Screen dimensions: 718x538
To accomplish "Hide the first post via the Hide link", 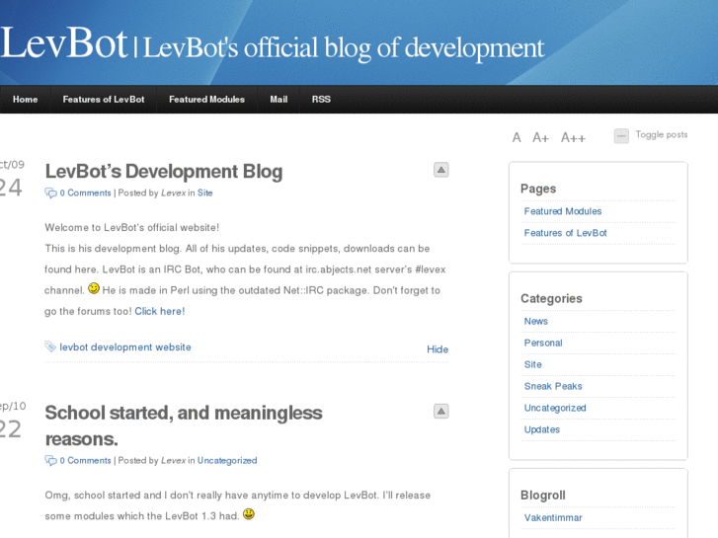I will click(x=438, y=349).
